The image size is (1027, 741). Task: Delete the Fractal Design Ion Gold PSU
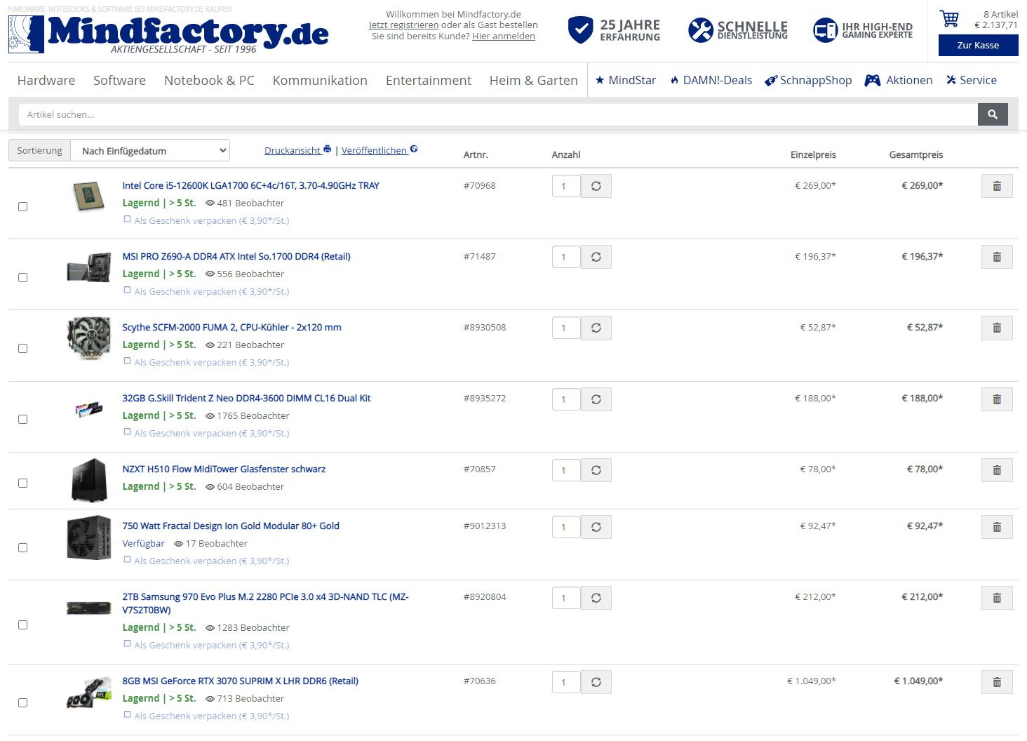[996, 527]
